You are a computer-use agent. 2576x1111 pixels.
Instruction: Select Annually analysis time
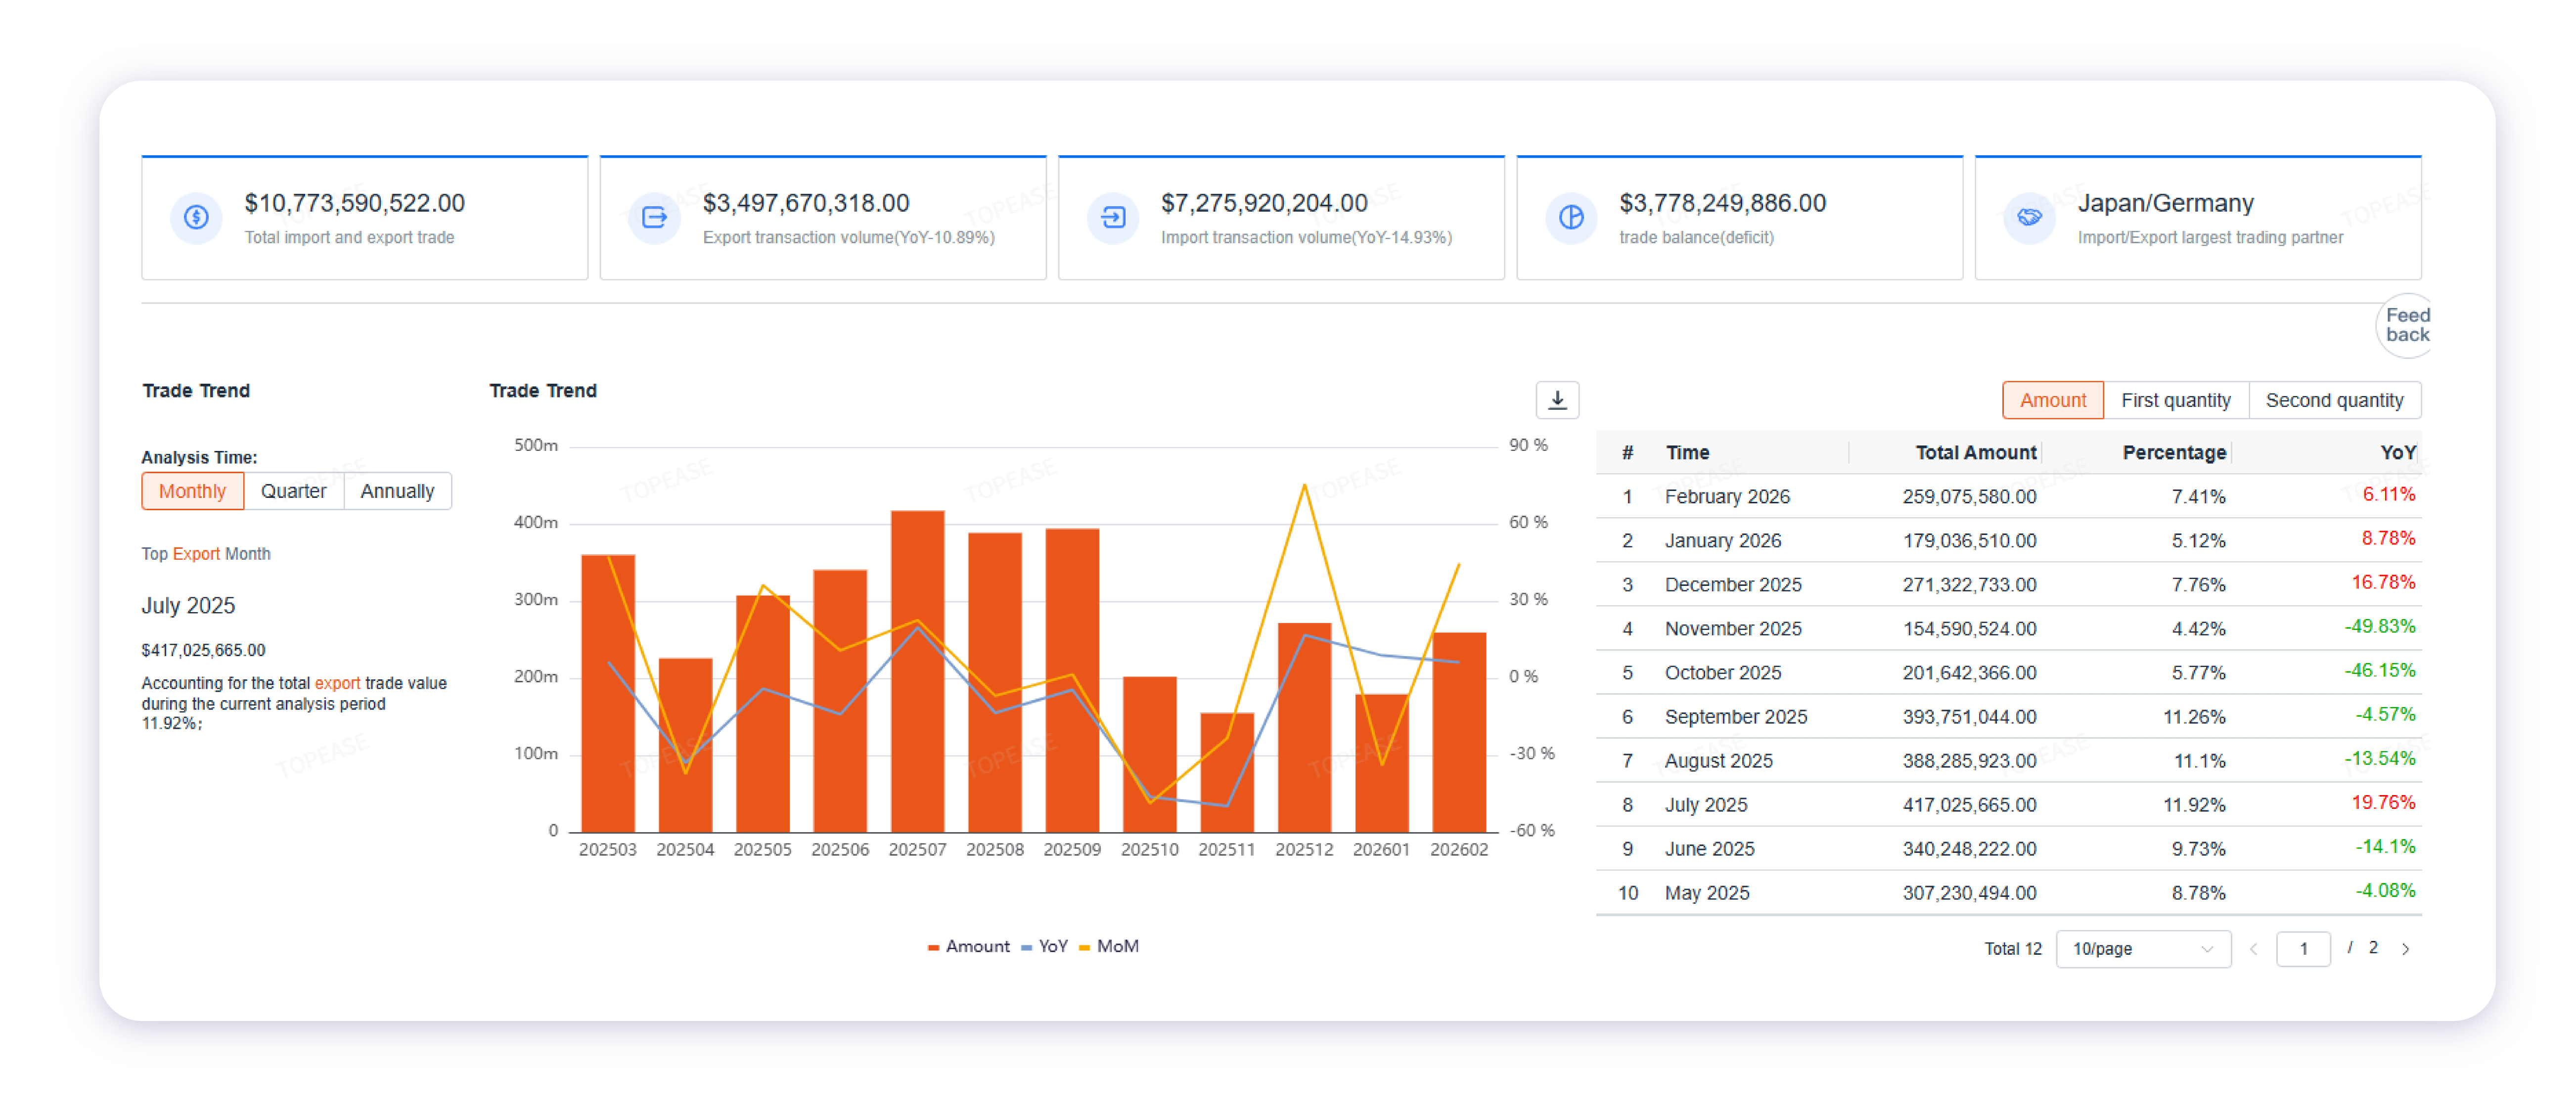397,491
